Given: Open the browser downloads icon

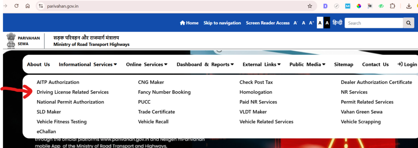Looking at the screenshot, I should point(409,6).
